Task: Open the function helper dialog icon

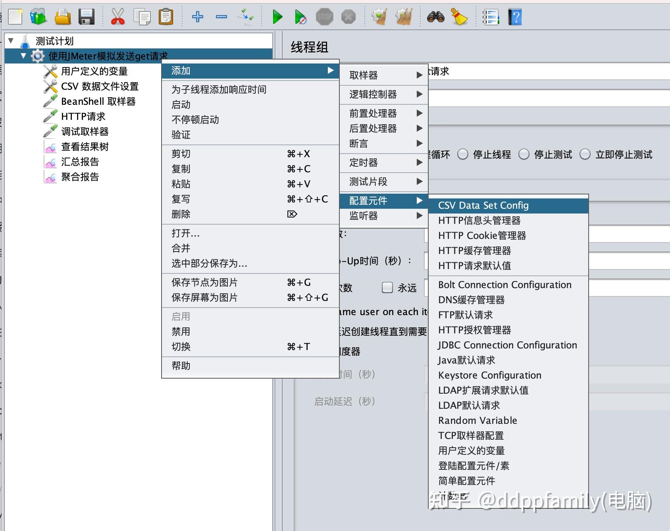Action: pyautogui.click(x=491, y=17)
